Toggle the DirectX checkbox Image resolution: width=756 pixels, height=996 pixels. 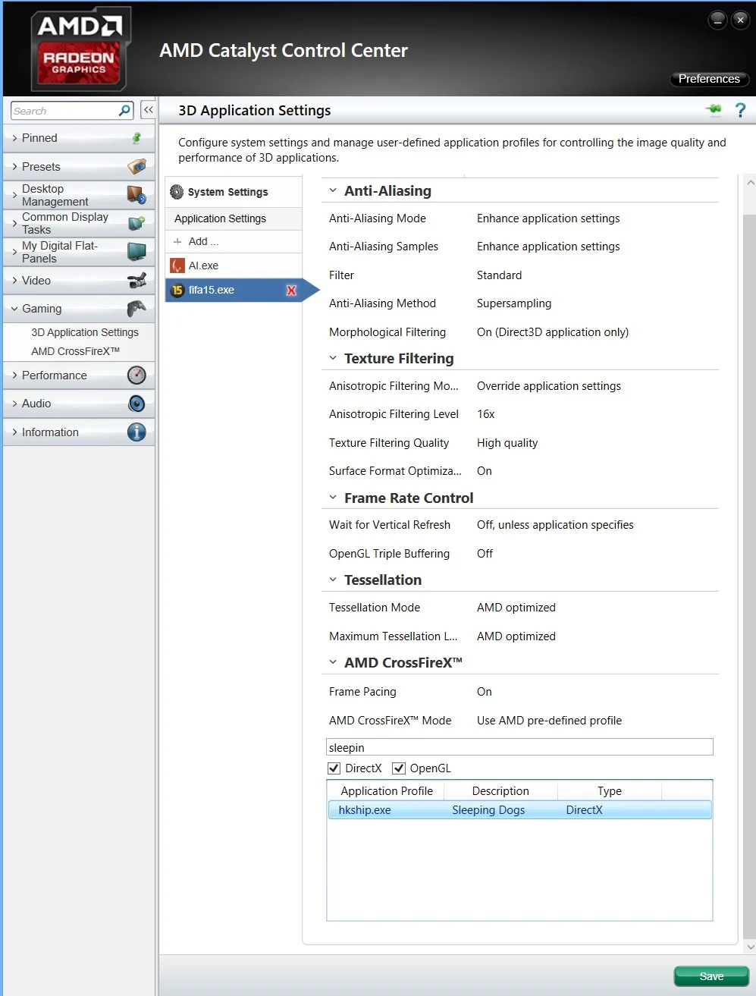[x=334, y=768]
